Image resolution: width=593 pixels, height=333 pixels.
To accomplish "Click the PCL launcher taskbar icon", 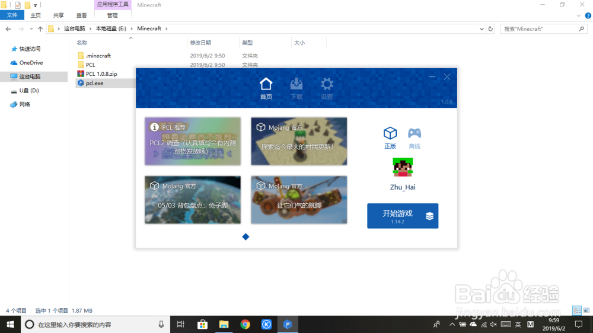I will (x=288, y=324).
